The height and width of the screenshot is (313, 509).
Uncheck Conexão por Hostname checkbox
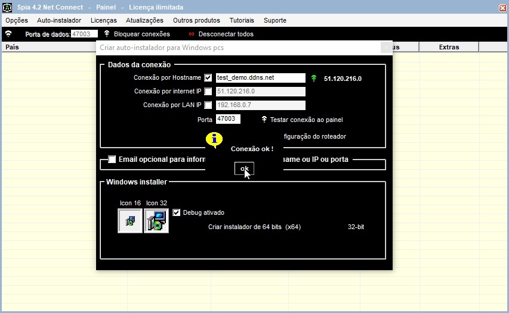pyautogui.click(x=208, y=78)
